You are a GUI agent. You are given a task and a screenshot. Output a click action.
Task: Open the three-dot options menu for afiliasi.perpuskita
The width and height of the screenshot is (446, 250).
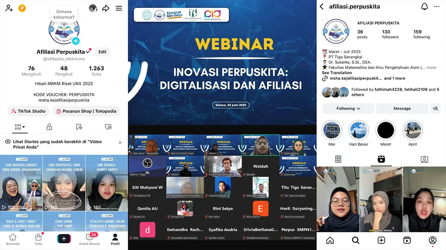[x=437, y=6]
